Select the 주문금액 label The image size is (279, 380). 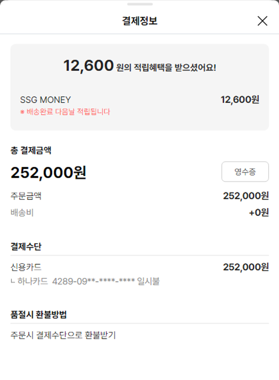coord(26,196)
